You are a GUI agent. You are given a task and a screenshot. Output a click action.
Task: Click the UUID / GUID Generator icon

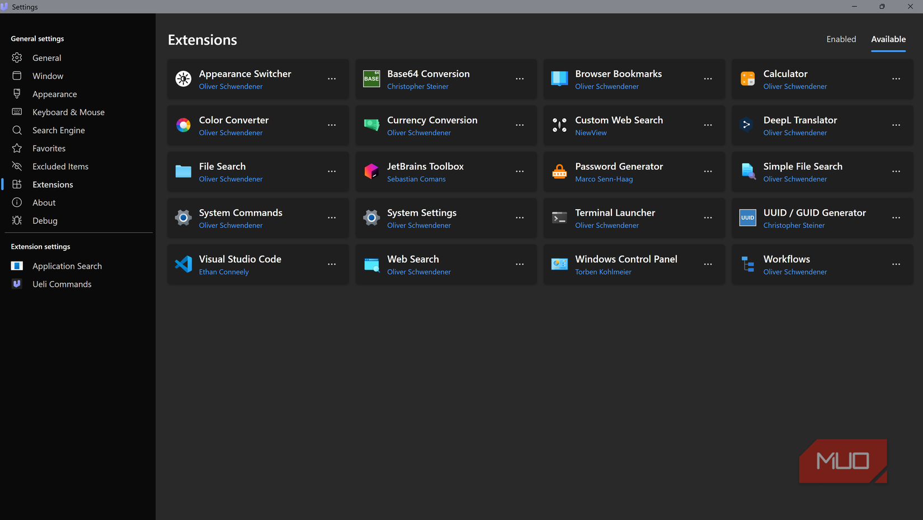pyautogui.click(x=747, y=218)
